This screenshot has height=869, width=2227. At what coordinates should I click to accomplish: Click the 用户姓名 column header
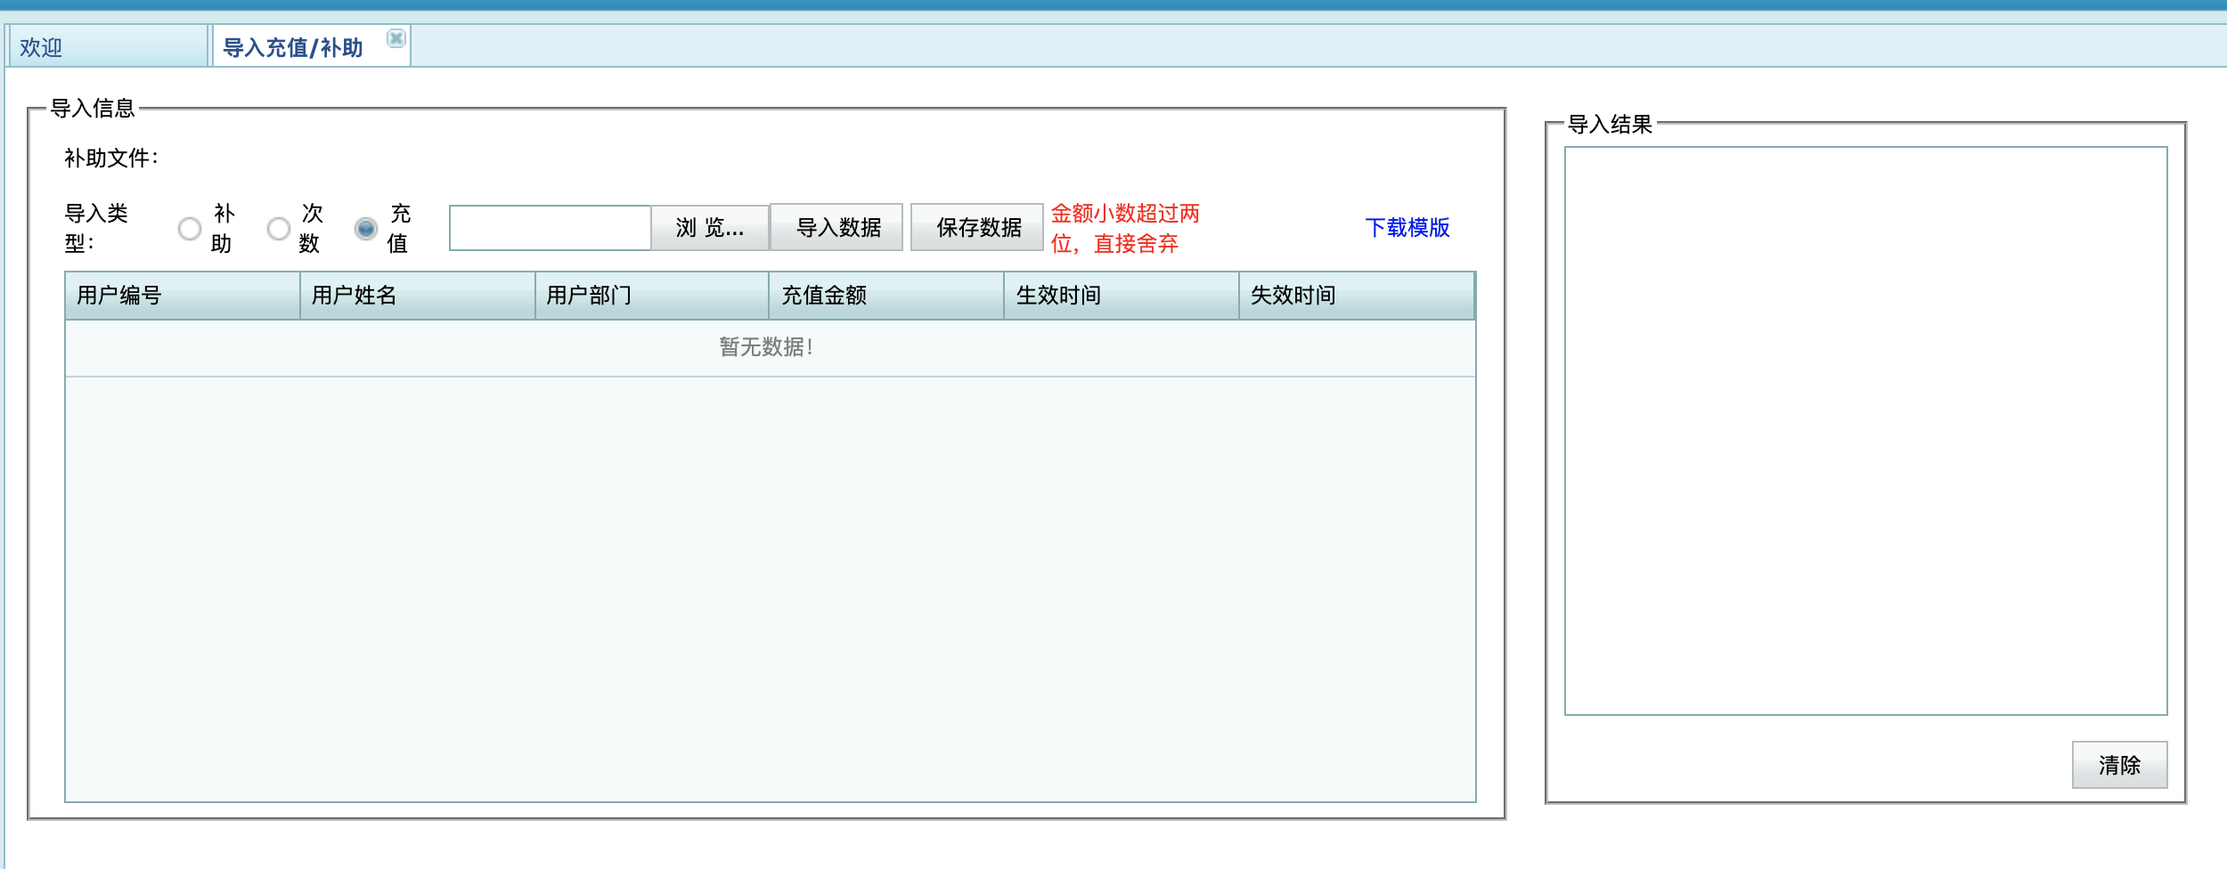point(418,296)
